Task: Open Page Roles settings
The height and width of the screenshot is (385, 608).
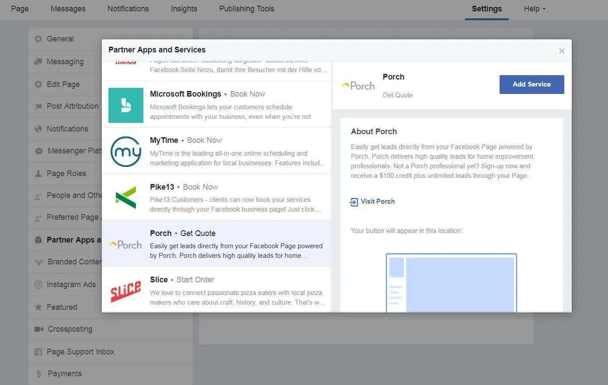Action: click(x=66, y=173)
